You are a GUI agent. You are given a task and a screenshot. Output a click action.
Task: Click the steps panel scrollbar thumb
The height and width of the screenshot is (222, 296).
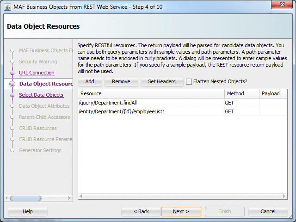[x=25, y=198]
